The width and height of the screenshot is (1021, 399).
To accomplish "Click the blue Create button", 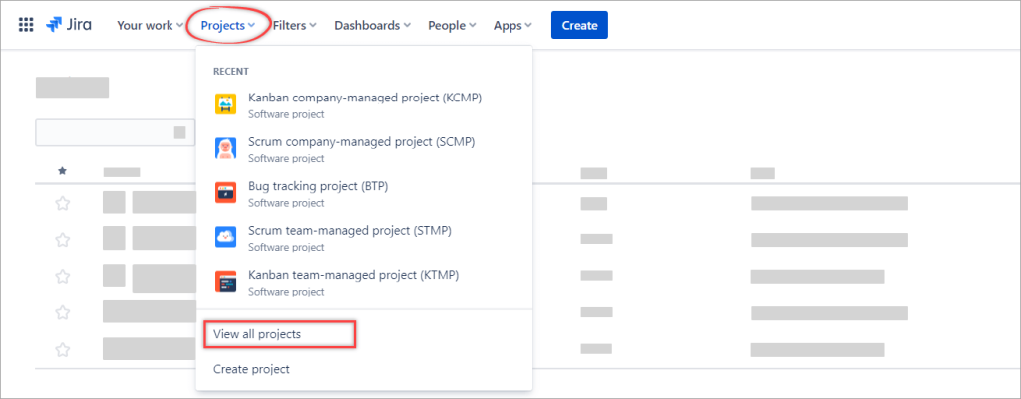I will tap(579, 25).
